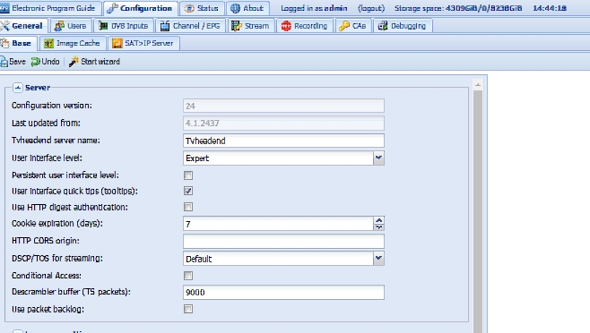Click the Channel / EPG TV icon

coord(165,26)
